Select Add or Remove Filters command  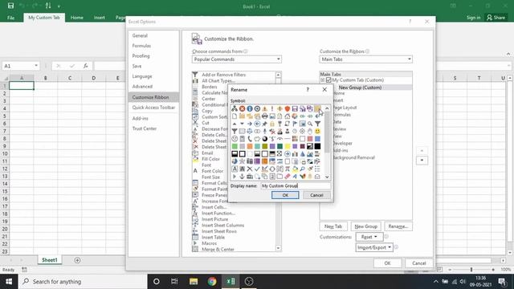[223, 75]
